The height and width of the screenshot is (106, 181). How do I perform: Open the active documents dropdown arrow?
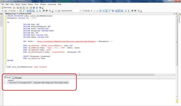174,14
